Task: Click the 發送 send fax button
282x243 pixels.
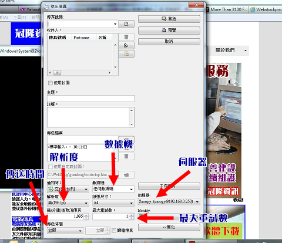Action: click(169, 19)
